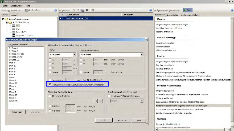Click the list view icon in Objektliste toolbar
234x131 pixels.
pos(83,10)
